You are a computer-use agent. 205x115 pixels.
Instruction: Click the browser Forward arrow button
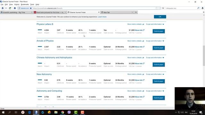pos(6,8)
